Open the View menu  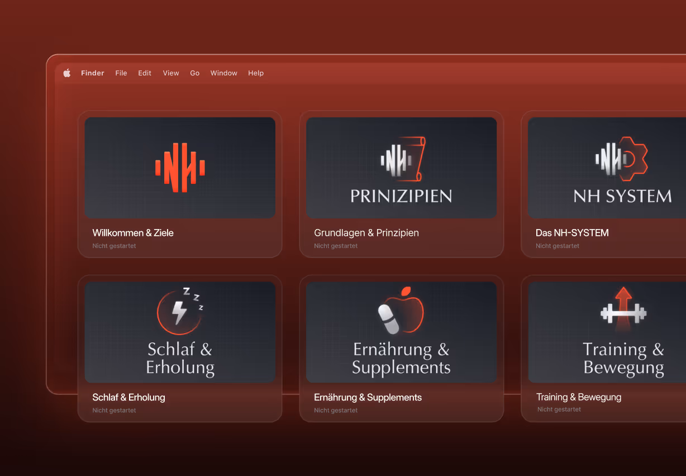click(171, 73)
